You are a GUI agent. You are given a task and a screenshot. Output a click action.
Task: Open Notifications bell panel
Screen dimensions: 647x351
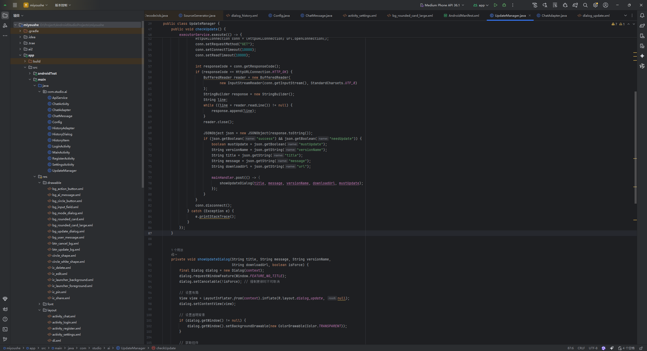pyautogui.click(x=642, y=15)
